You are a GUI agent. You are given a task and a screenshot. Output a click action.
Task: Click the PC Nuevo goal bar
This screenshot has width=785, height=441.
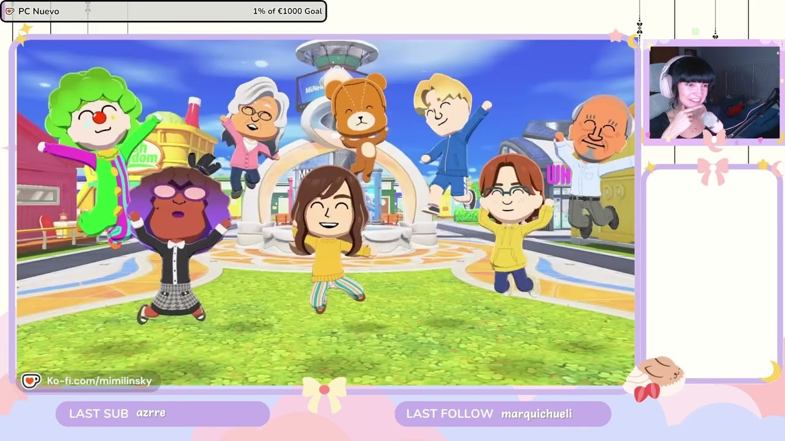pyautogui.click(x=163, y=11)
